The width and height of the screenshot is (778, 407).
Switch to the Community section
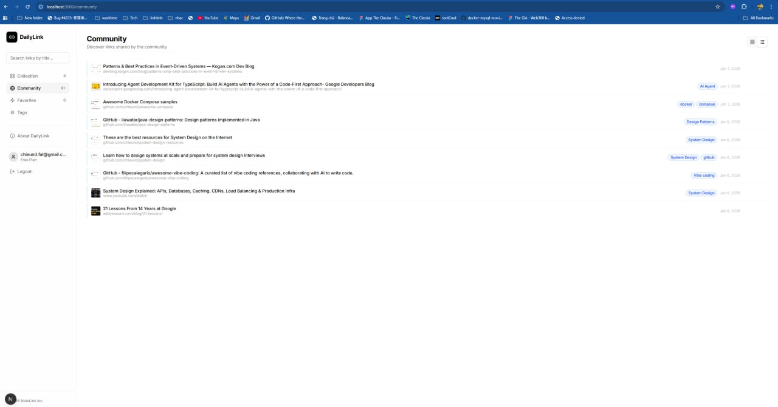(29, 88)
